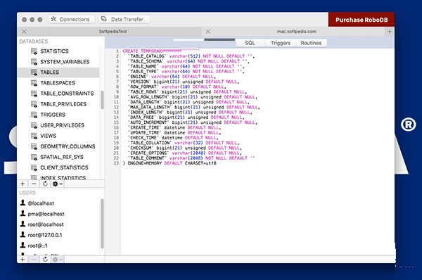Select the Routines segment tab

311,43
